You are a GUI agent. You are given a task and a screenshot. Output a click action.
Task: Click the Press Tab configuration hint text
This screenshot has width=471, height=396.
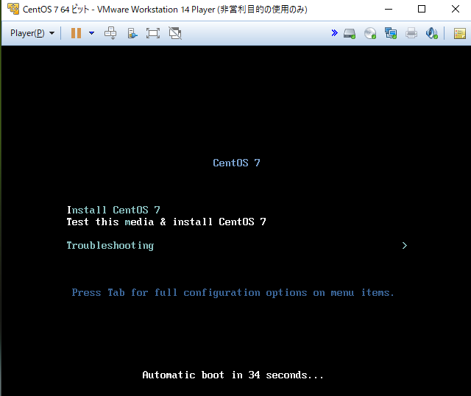[x=233, y=293]
